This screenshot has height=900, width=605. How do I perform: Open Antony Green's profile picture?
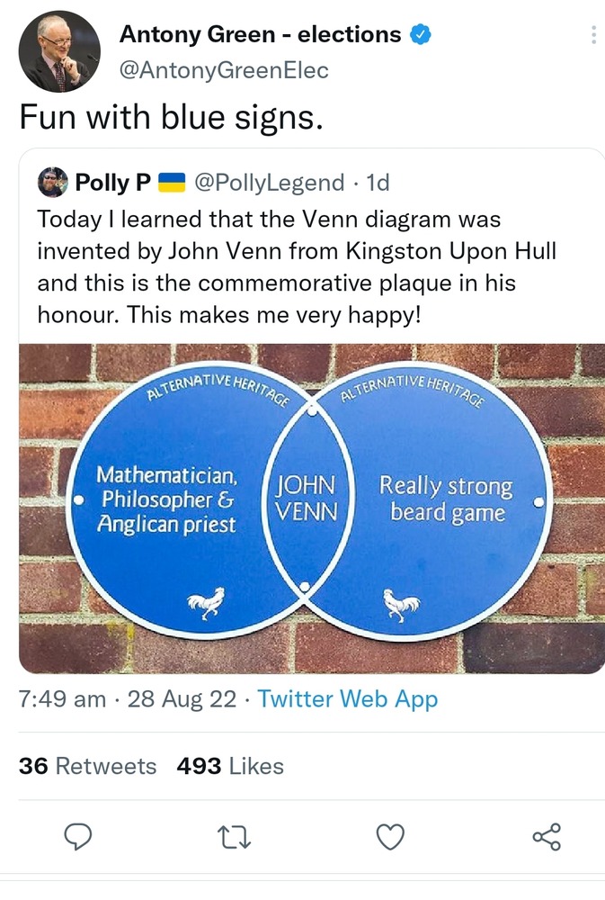(x=58, y=51)
